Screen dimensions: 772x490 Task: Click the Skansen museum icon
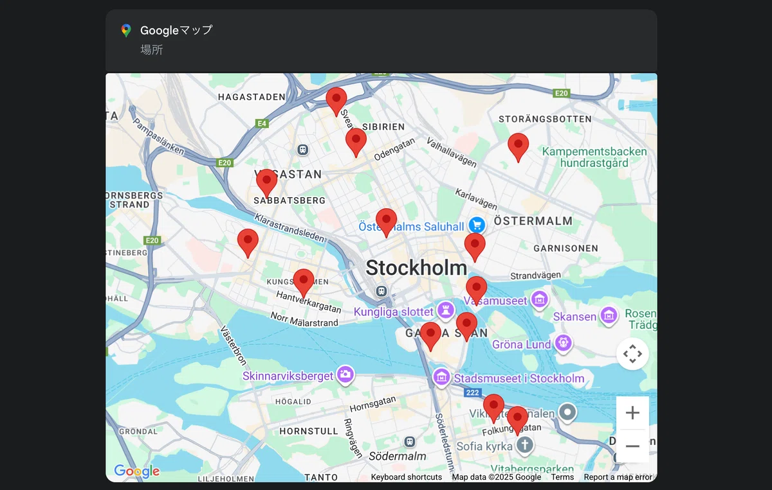608,315
